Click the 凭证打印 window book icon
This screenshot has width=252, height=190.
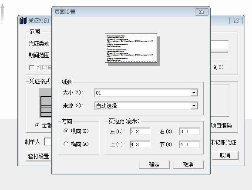pyautogui.click(x=23, y=20)
